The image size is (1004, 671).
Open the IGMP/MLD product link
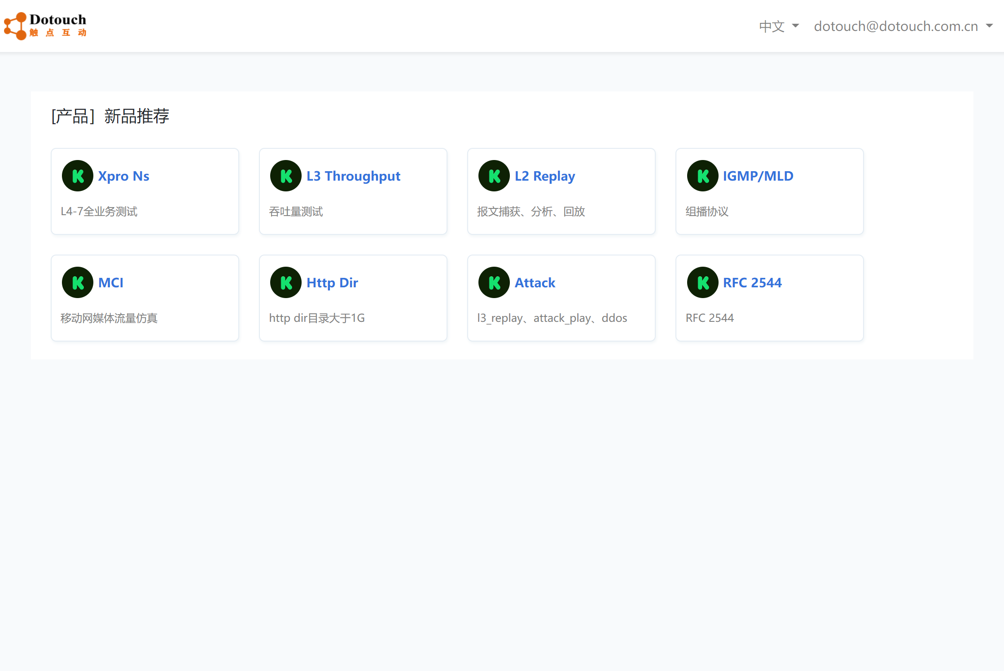pyautogui.click(x=758, y=176)
